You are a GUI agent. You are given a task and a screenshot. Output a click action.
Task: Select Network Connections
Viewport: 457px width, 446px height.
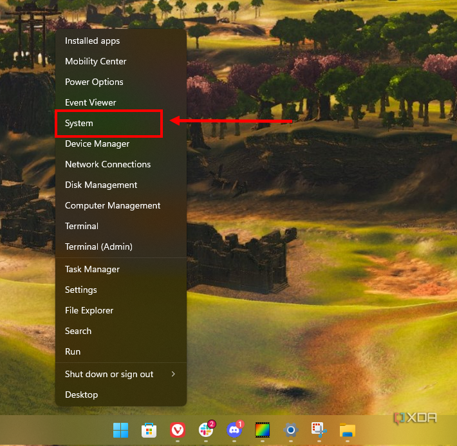point(121,164)
